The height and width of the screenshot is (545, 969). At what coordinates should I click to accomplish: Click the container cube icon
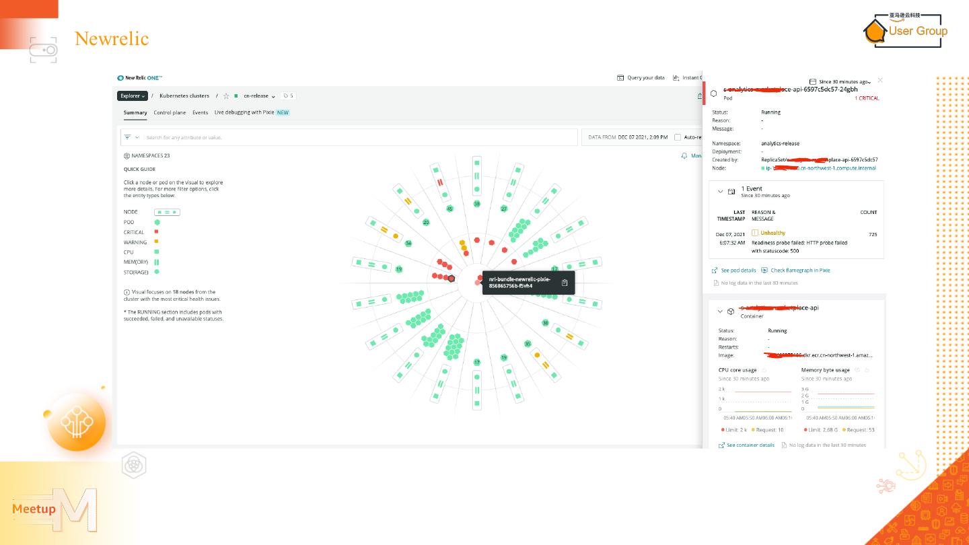tap(731, 312)
